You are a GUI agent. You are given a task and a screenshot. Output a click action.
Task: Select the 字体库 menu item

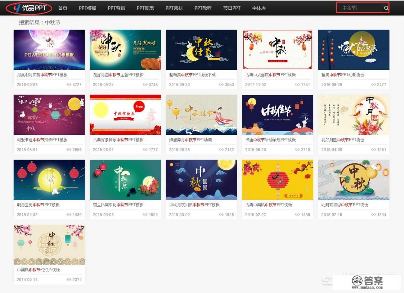[x=259, y=8]
